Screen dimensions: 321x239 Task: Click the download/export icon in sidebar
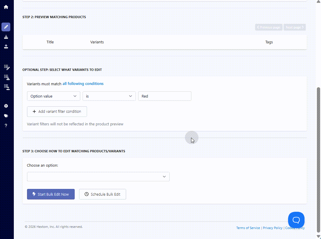[x=6, y=37]
